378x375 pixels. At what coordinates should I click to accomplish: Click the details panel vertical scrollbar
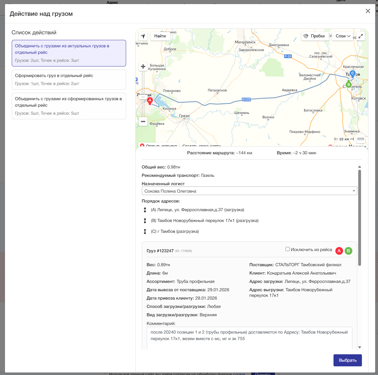pos(359,218)
